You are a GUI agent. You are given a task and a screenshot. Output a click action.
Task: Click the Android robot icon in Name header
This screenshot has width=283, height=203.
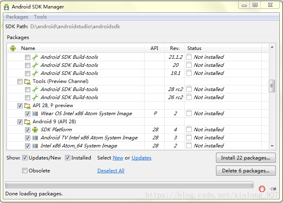coord(13,48)
